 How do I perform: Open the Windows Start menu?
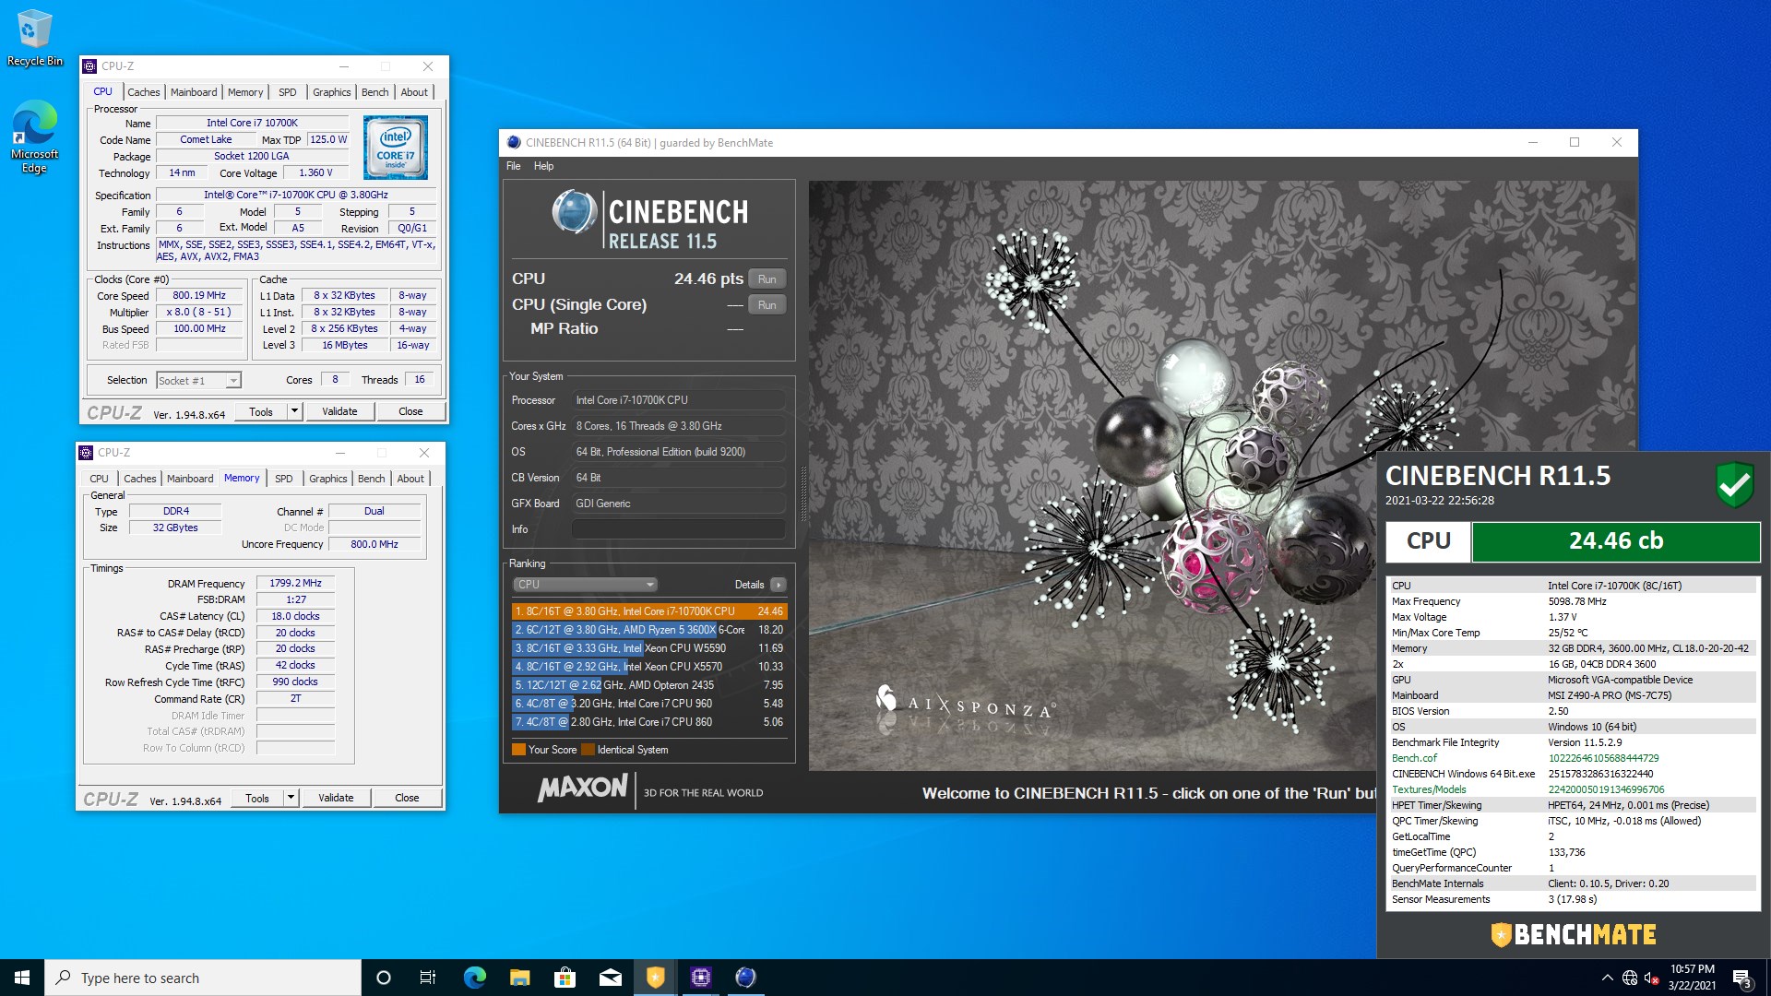click(x=22, y=978)
